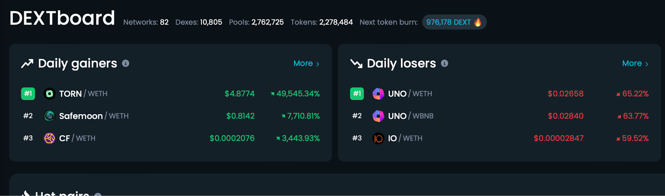Viewport: 665px width, 196px height.
Task: Click the UNO/WETH token logo icon
Action: [x=378, y=94]
